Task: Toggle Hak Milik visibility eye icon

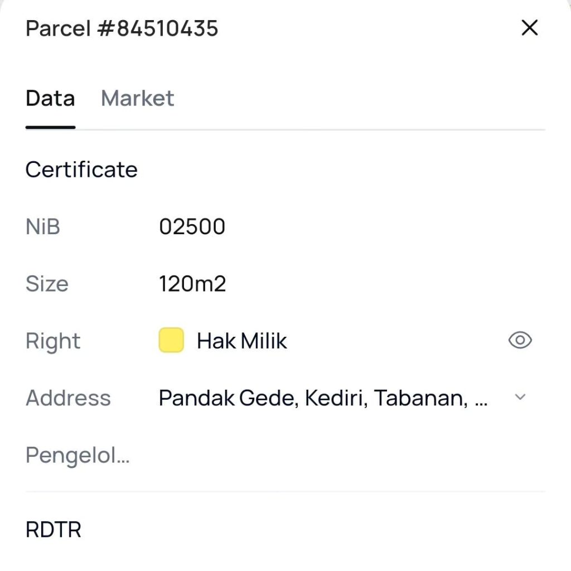Action: click(x=520, y=340)
